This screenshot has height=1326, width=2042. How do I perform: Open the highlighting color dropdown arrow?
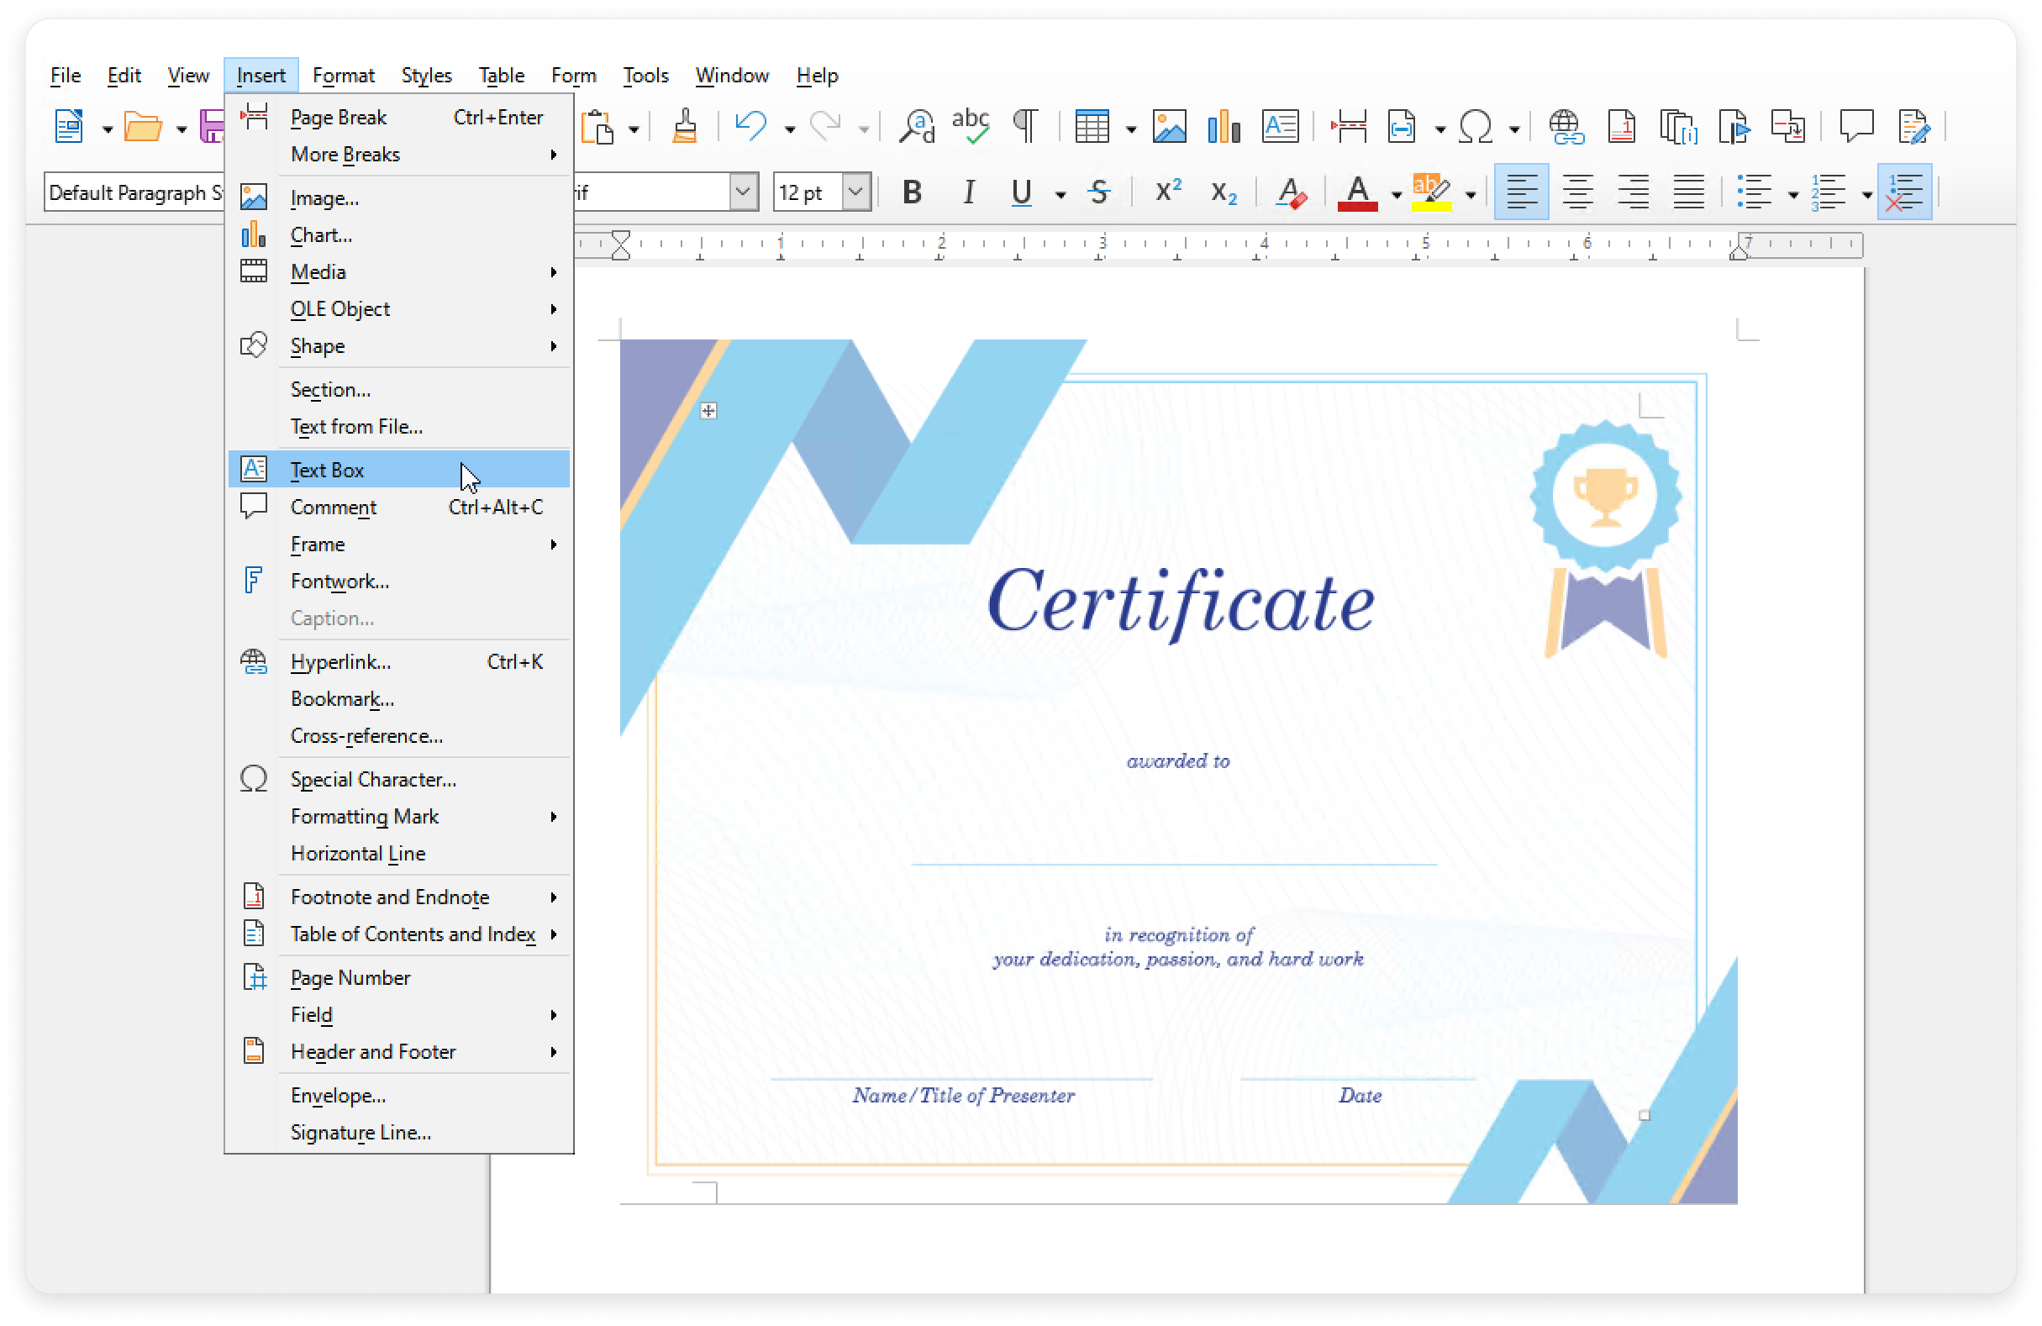coord(1471,196)
